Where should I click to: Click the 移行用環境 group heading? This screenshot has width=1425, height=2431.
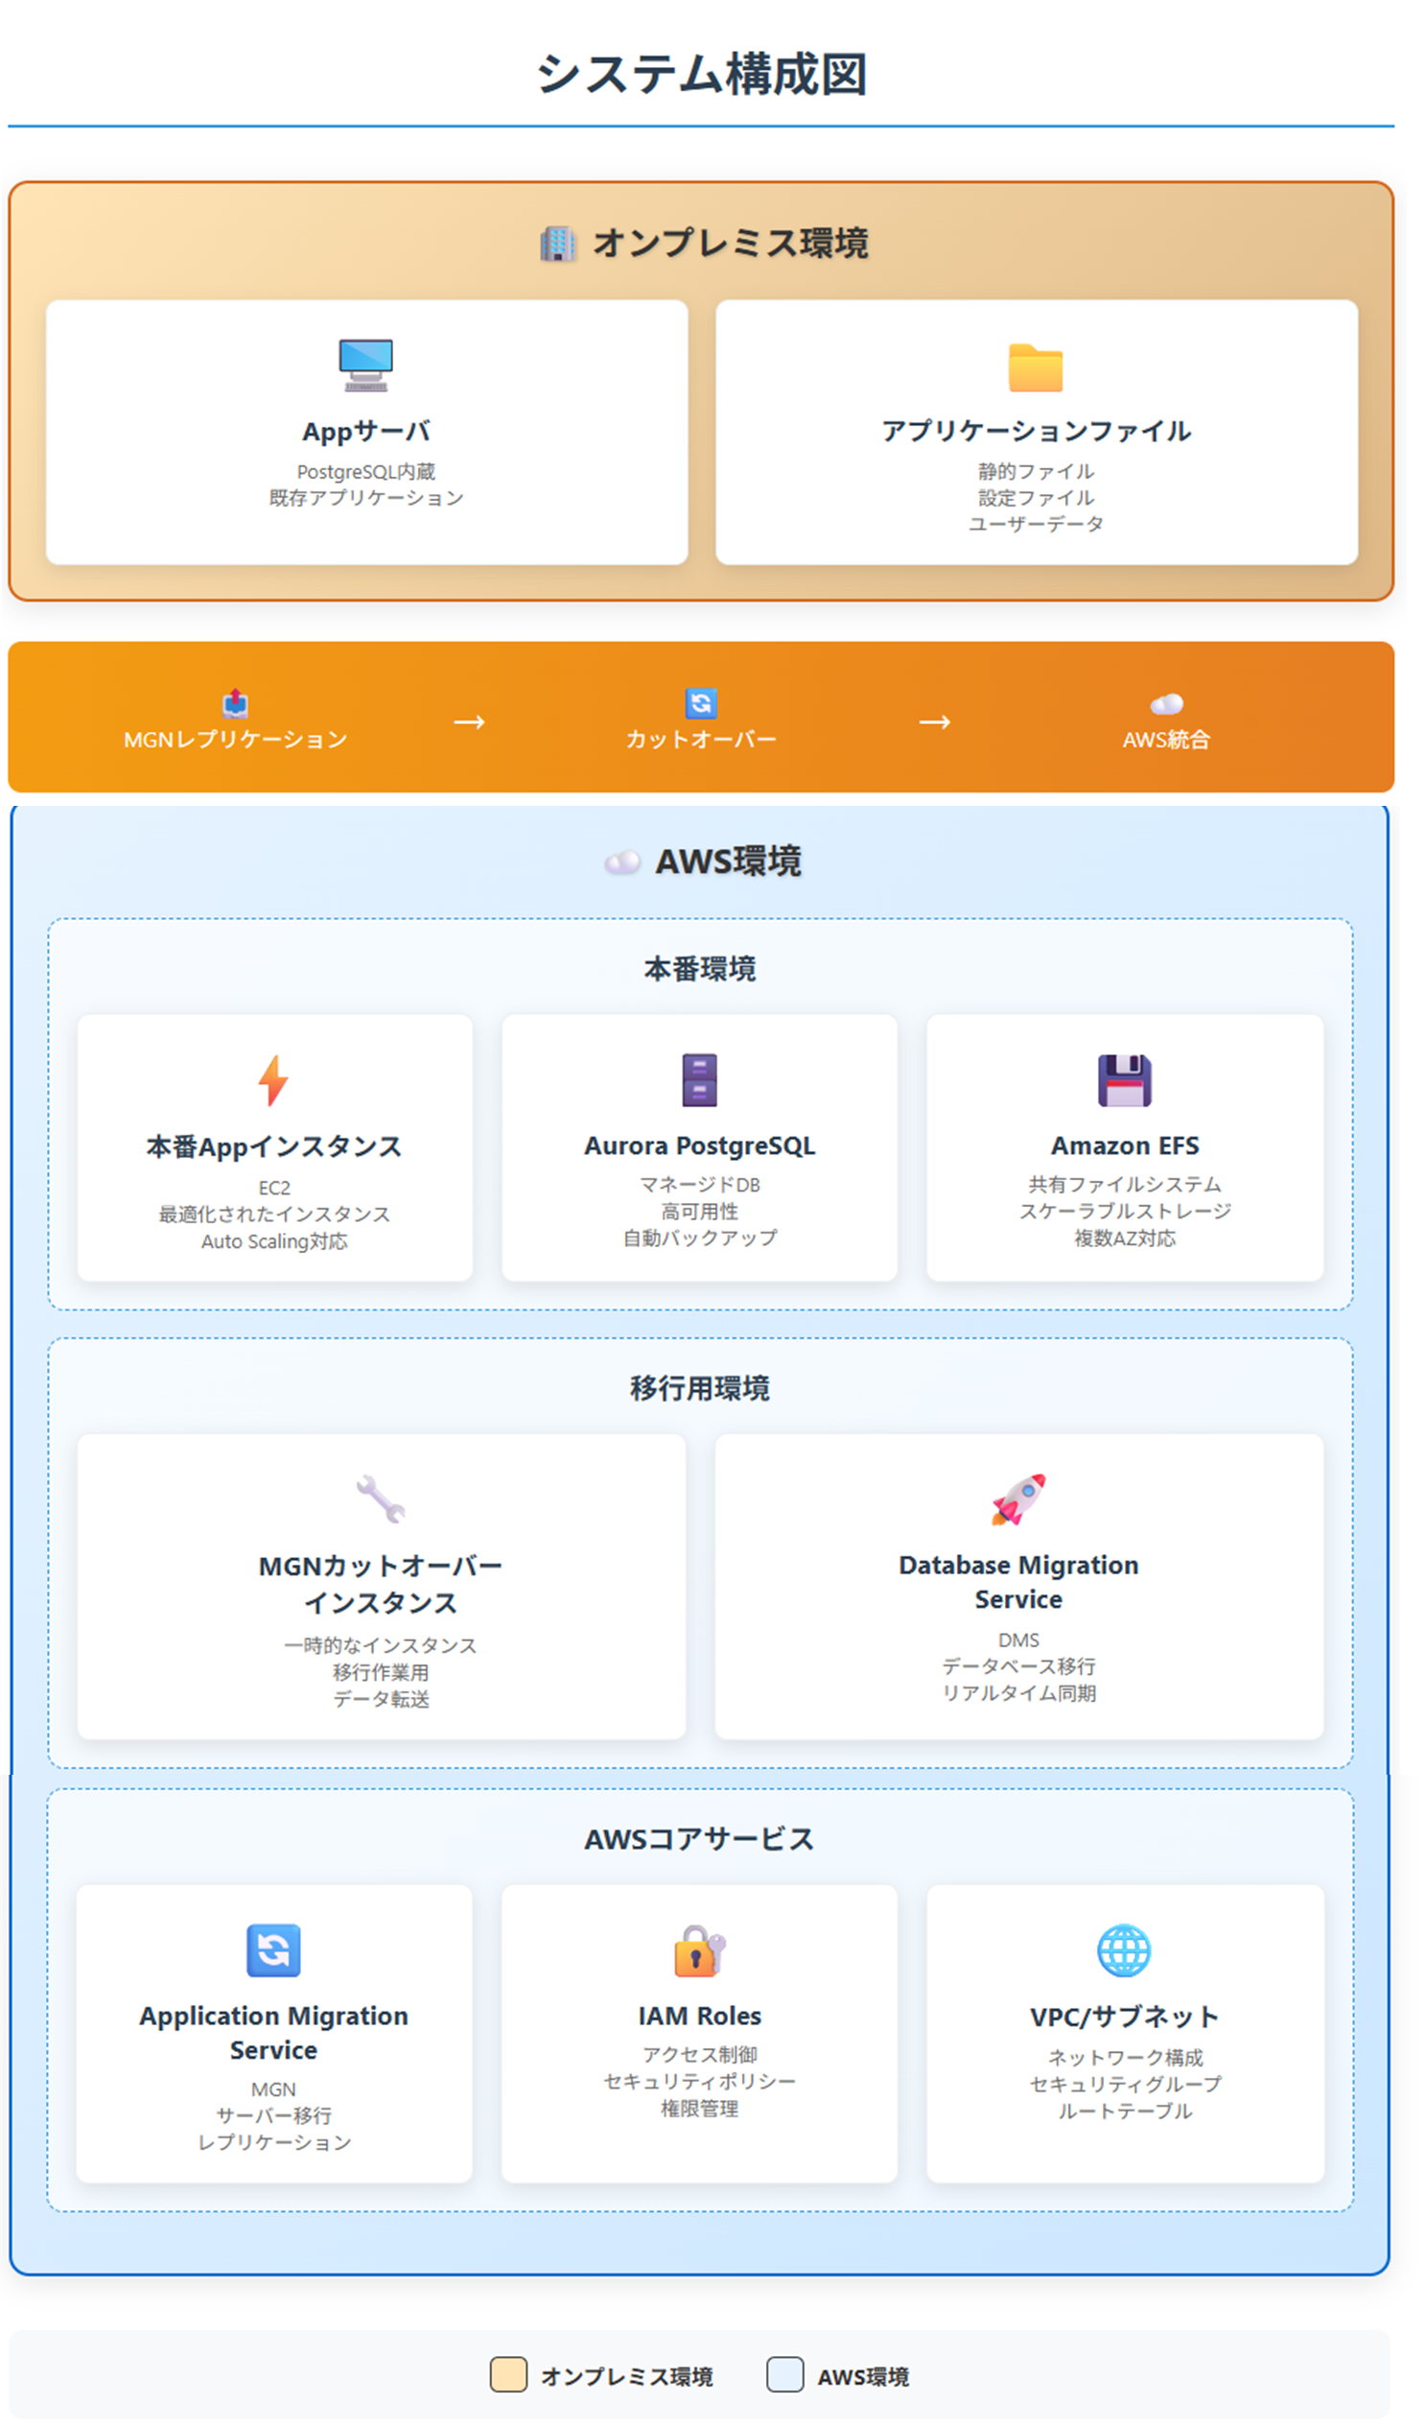pos(700,1389)
